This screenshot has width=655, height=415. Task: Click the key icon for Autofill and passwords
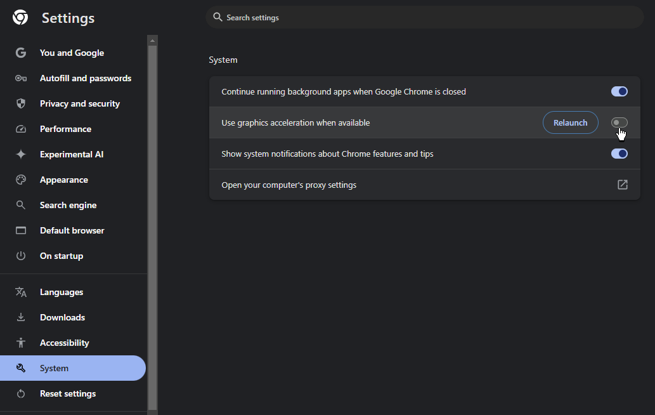click(21, 78)
